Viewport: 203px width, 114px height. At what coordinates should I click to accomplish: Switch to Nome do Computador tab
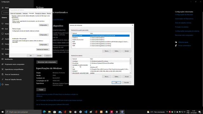pos(16,13)
